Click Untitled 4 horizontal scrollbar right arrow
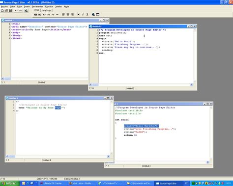Image resolution: width=233 pixels, height=186 pixels. pyautogui.click(x=108, y=156)
